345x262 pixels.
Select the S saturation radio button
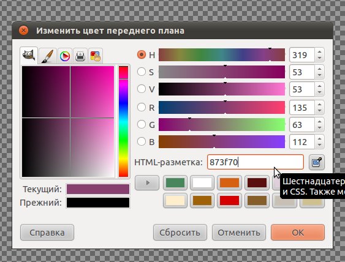click(142, 72)
